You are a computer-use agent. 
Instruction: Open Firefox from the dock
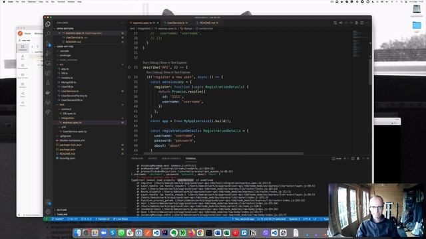(x=191, y=233)
